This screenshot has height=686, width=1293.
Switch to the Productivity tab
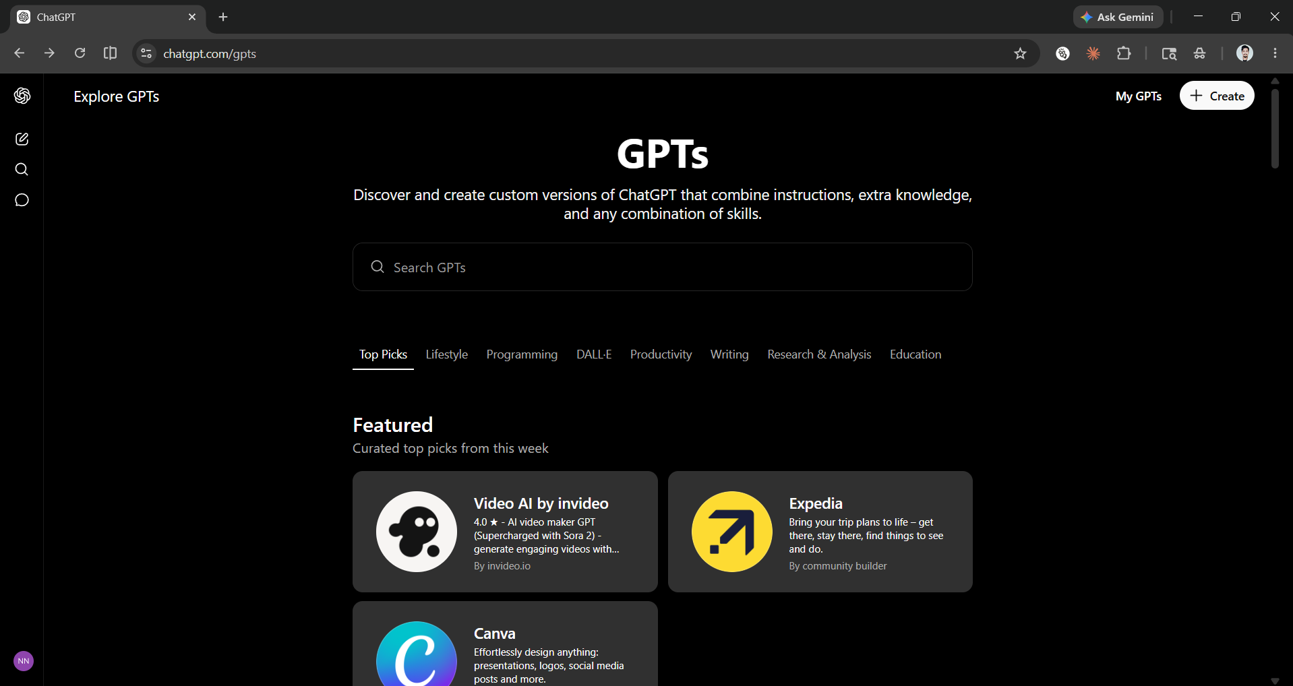(x=661, y=354)
